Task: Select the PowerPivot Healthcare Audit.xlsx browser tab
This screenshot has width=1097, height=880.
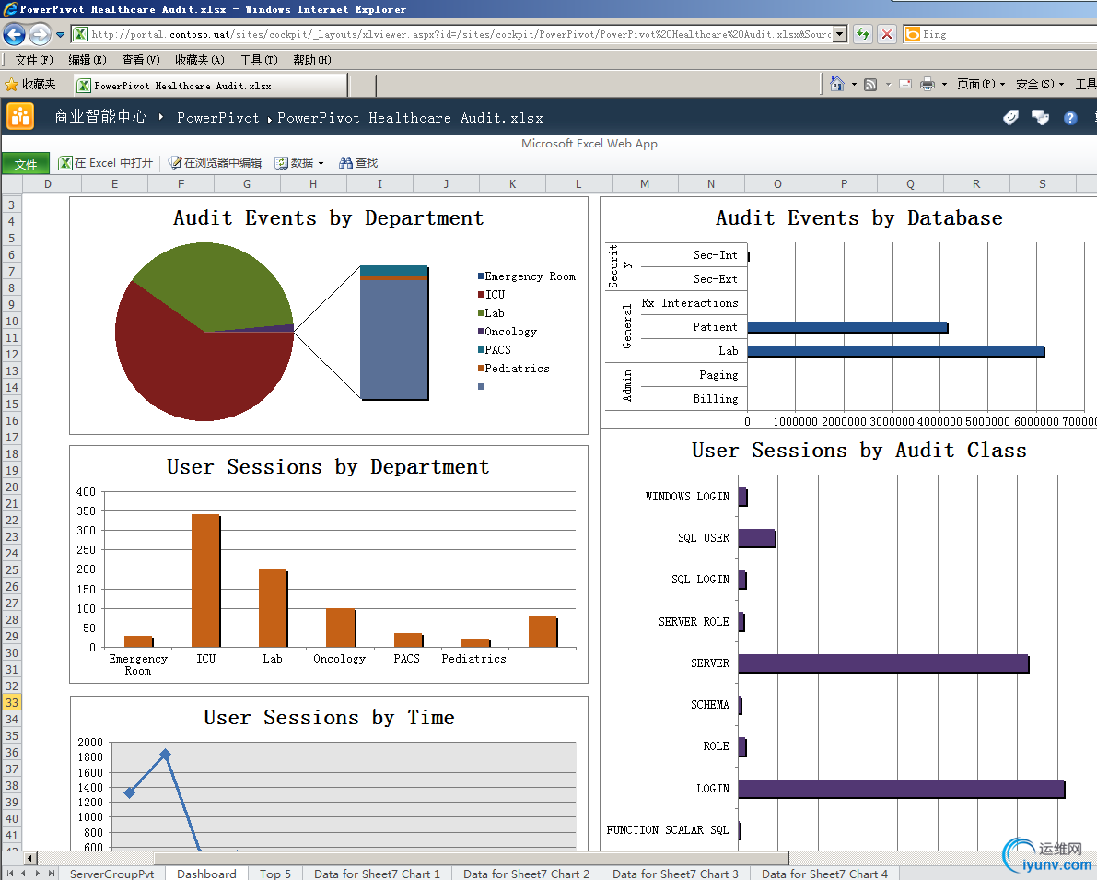Action: point(210,86)
